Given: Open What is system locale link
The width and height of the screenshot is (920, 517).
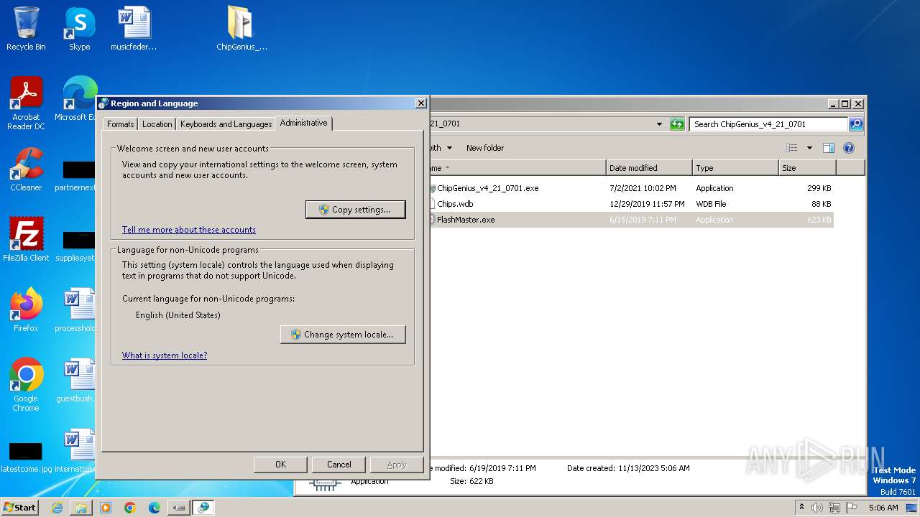Looking at the screenshot, I should tap(165, 355).
